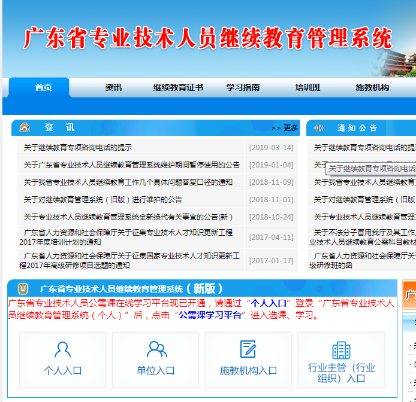Open 全新换代有关事宜的公告(新) in 资讯 list
The width and height of the screenshot is (416, 402).
point(128,217)
